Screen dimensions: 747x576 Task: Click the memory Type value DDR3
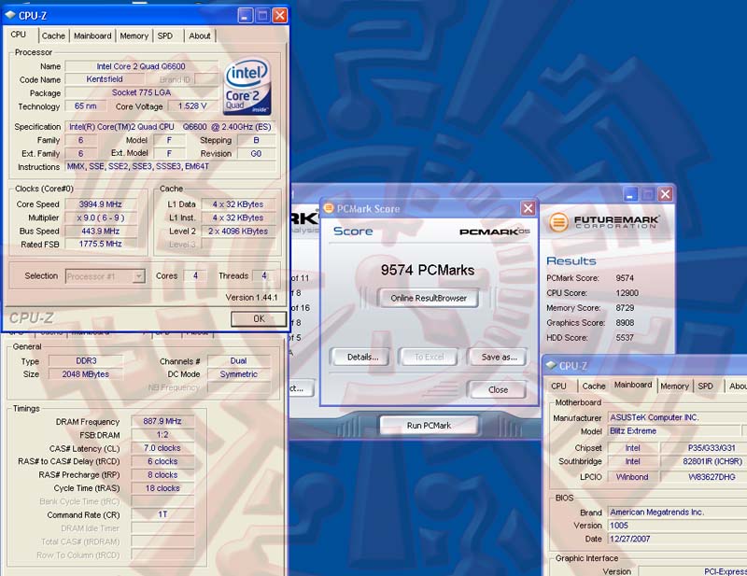(x=86, y=360)
